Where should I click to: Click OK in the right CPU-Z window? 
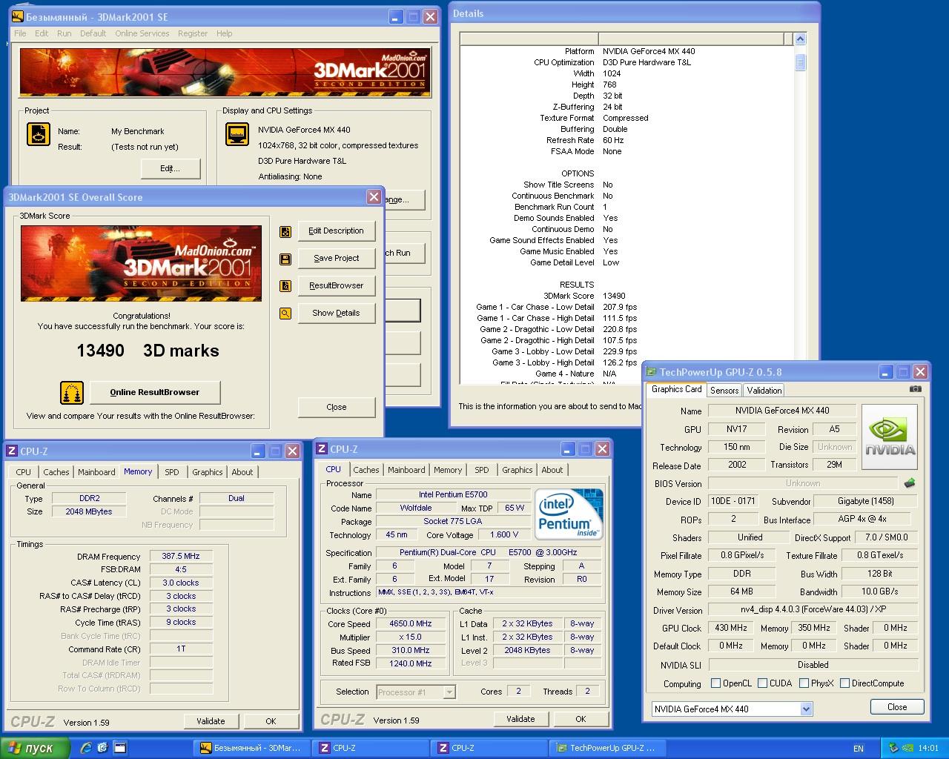pyautogui.click(x=581, y=719)
